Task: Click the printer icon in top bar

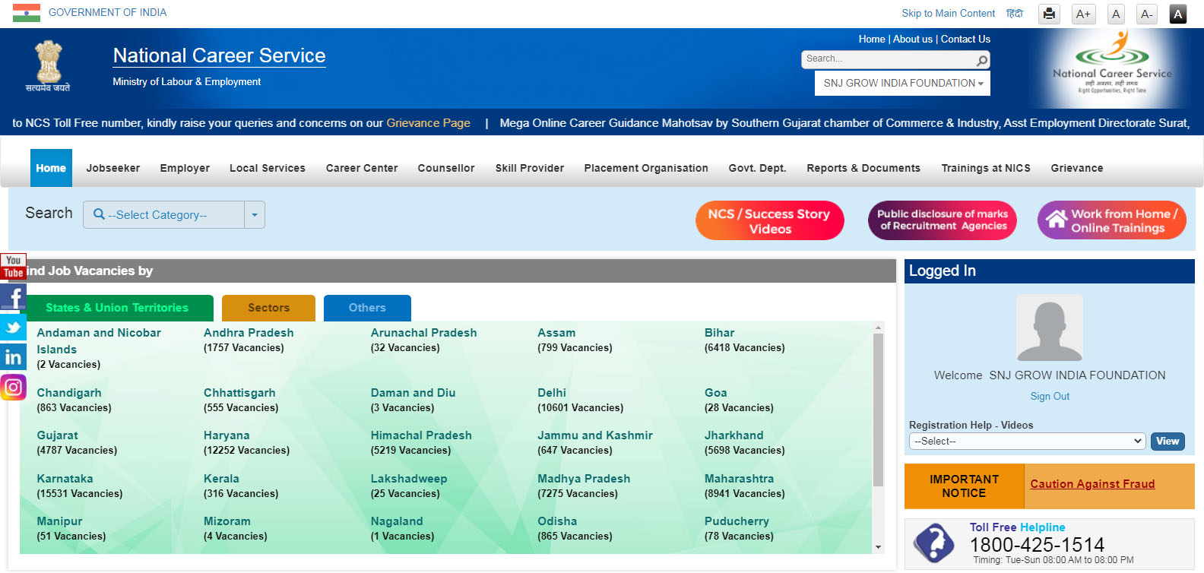Action: [x=1049, y=14]
